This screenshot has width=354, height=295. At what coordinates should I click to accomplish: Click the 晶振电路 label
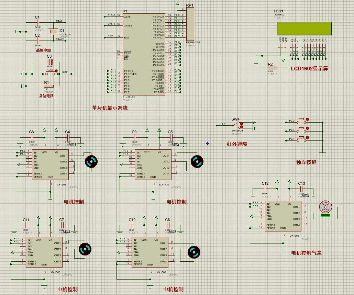tap(44, 50)
